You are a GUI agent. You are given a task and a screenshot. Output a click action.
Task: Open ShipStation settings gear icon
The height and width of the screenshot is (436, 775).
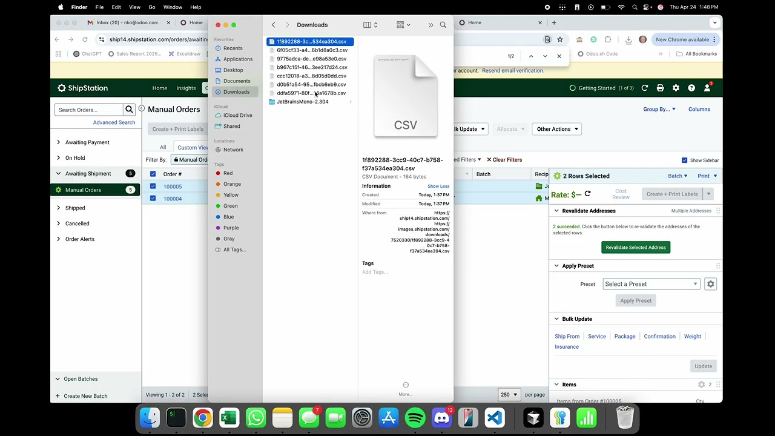point(676,88)
